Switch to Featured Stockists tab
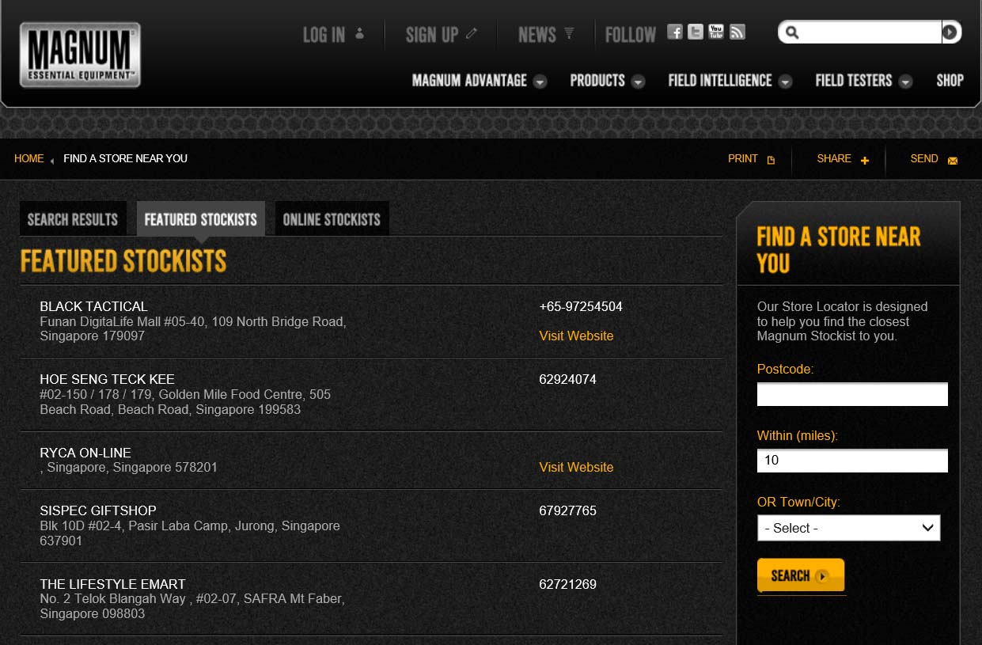982x645 pixels. click(201, 219)
